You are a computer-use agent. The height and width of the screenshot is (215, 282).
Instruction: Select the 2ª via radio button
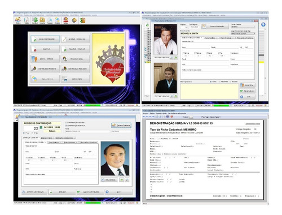[x=32, y=133]
